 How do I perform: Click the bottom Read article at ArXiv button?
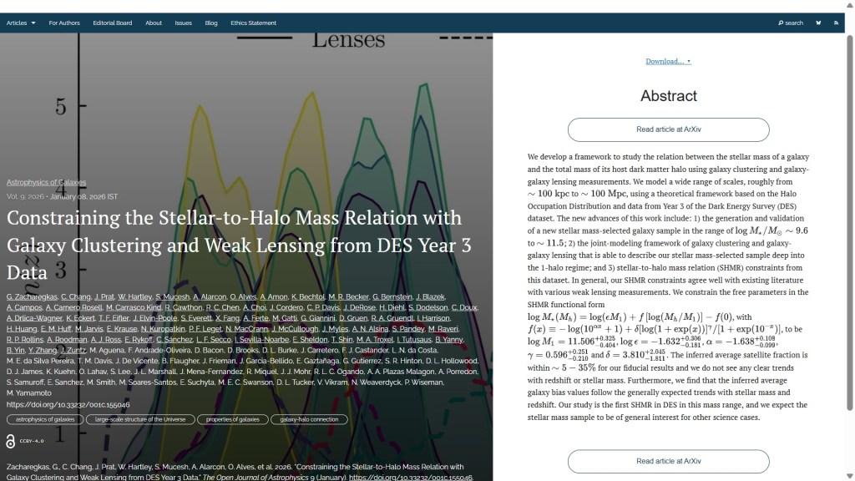668,461
